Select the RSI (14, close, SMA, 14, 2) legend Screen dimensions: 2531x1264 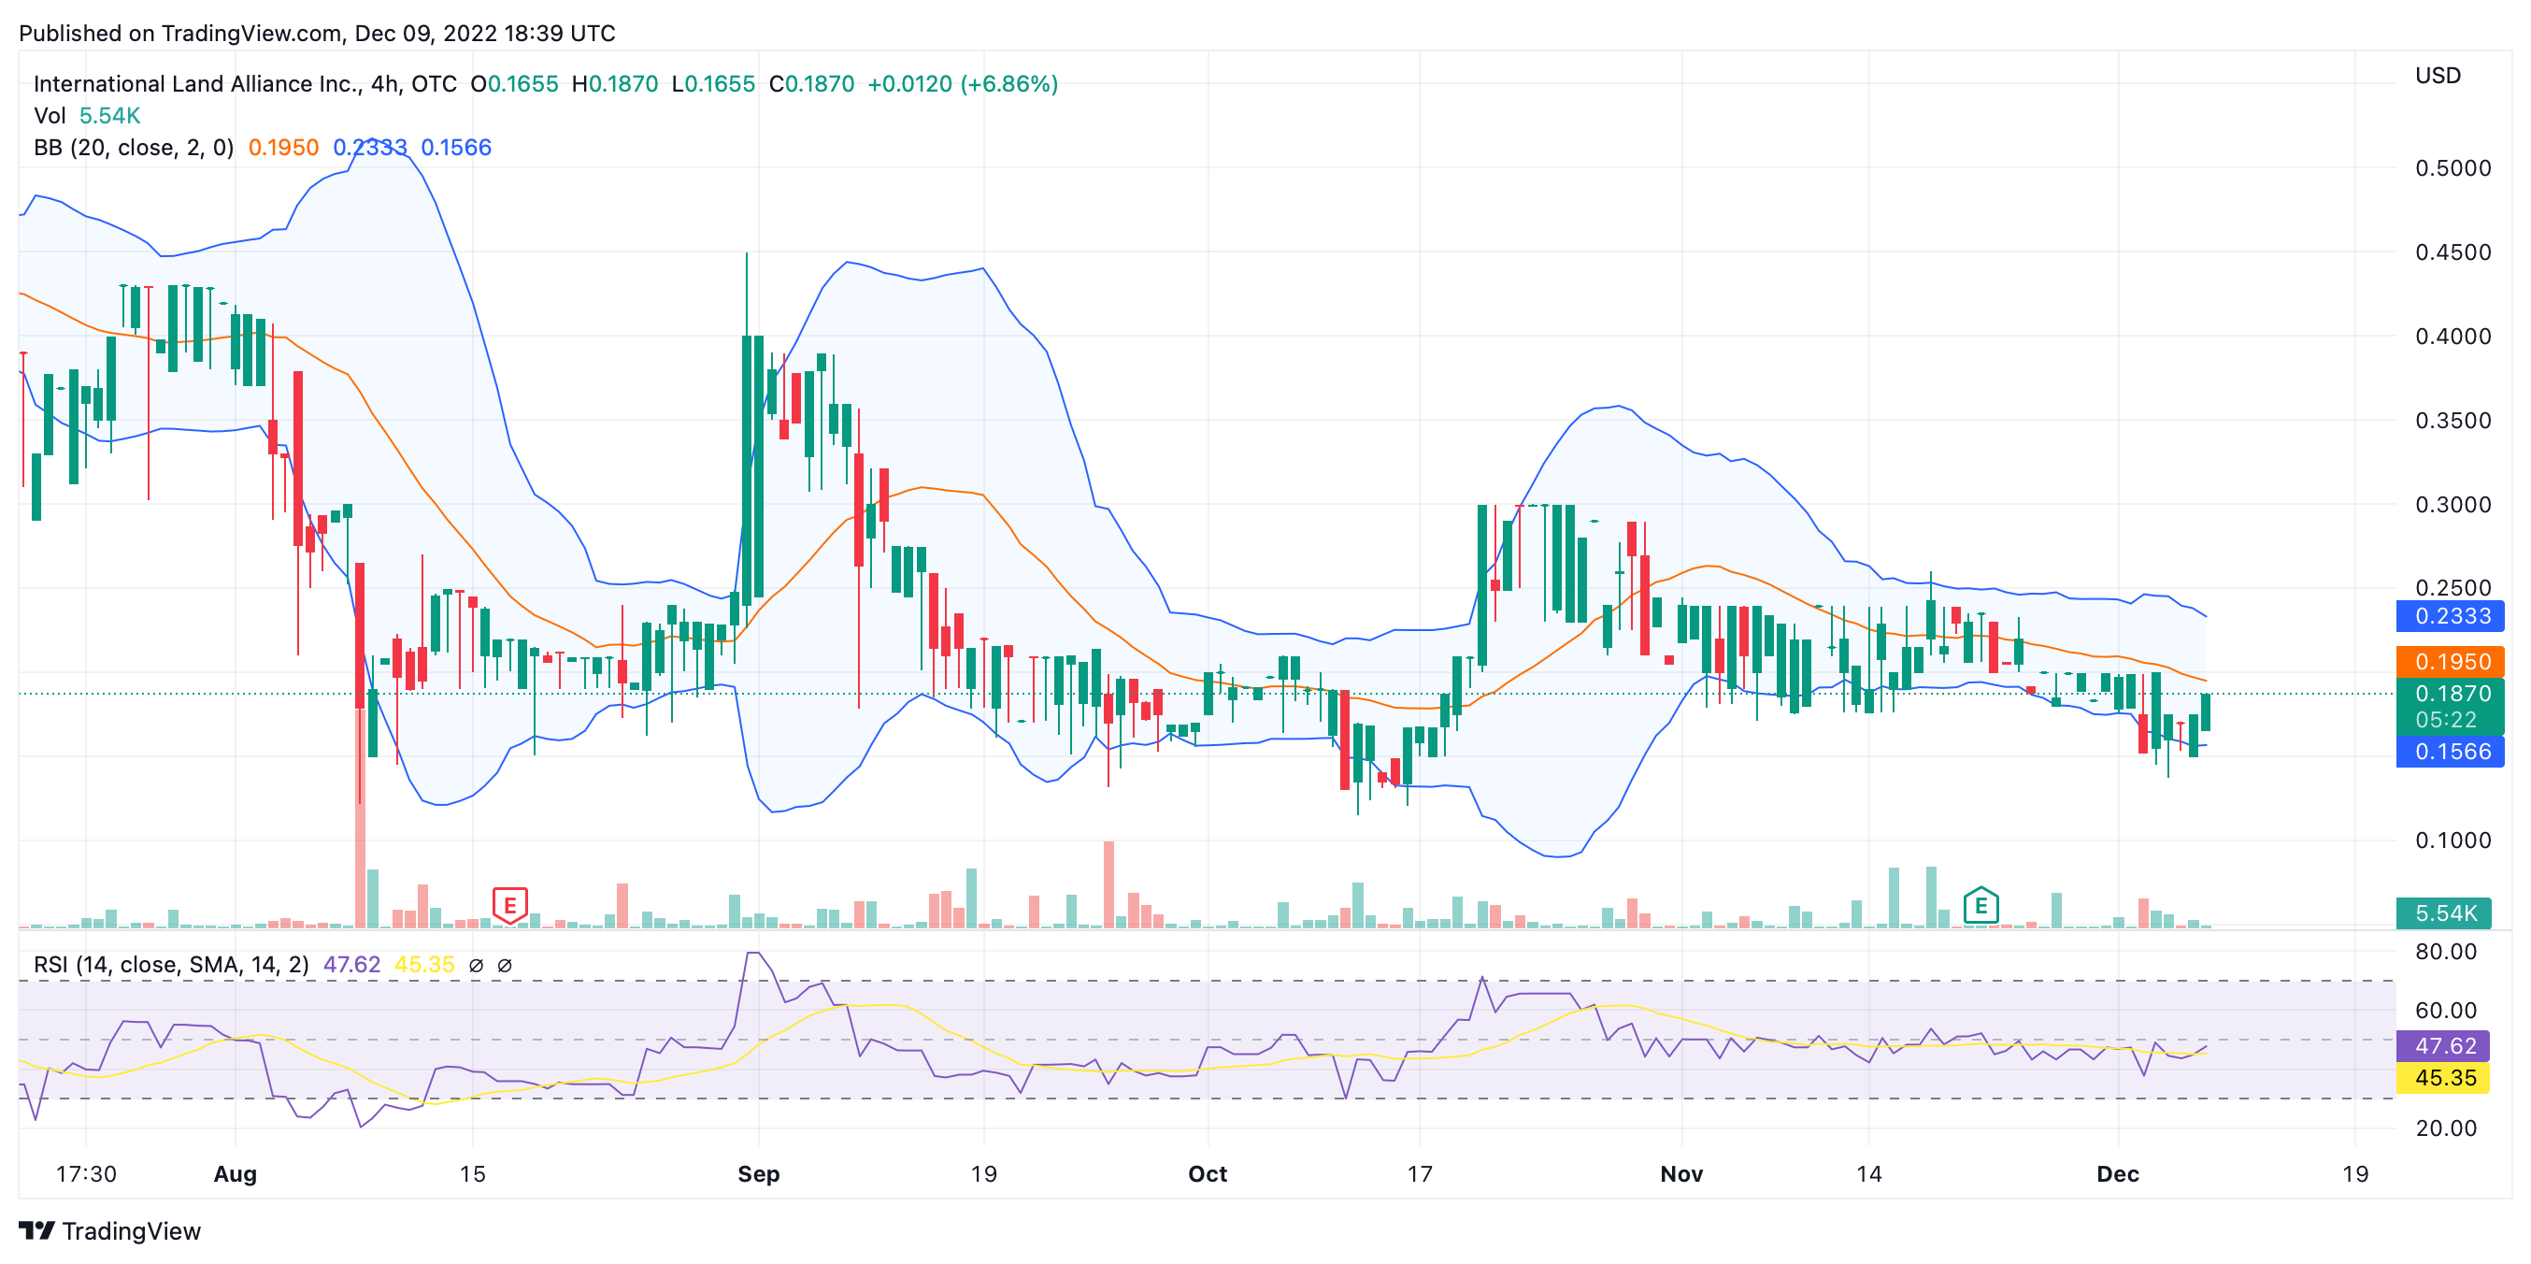pyautogui.click(x=171, y=965)
